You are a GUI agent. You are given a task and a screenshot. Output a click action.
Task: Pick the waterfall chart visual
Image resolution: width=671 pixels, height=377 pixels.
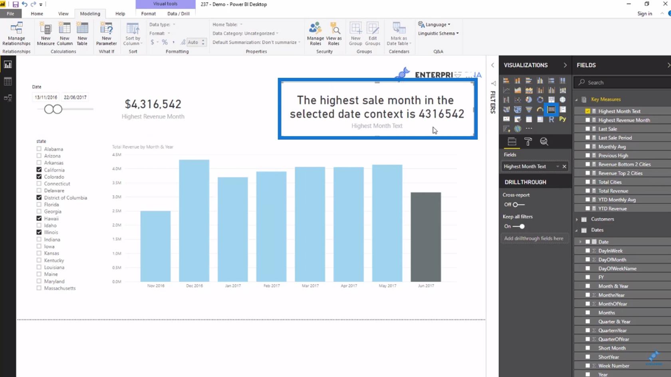(x=506, y=100)
